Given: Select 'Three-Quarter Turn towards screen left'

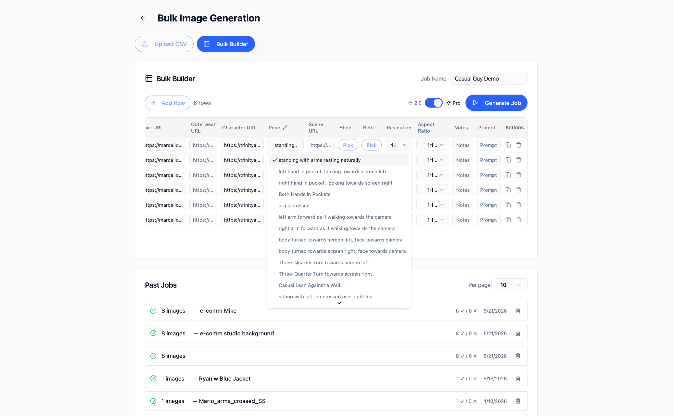Looking at the screenshot, I should (339, 262).
